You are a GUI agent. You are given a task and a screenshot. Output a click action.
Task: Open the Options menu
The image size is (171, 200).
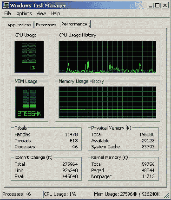(x=24, y=13)
